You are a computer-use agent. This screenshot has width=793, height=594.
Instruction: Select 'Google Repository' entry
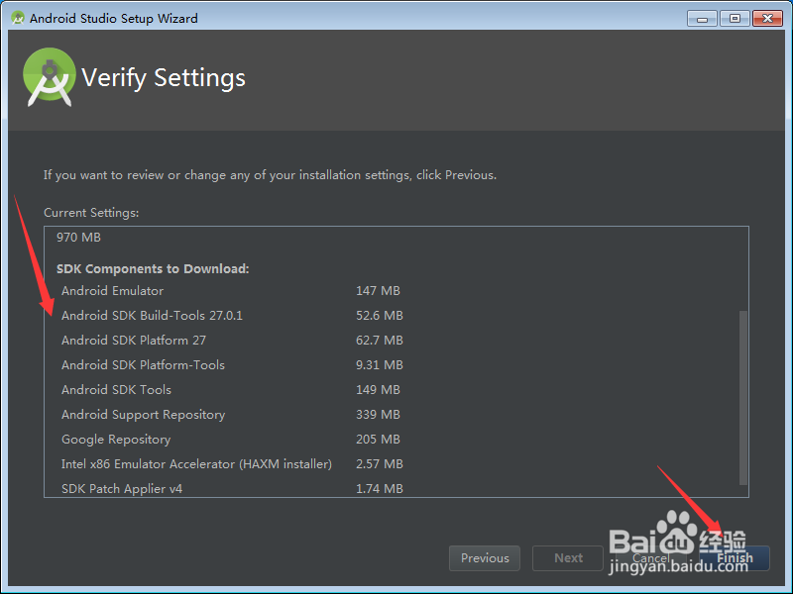[116, 440]
